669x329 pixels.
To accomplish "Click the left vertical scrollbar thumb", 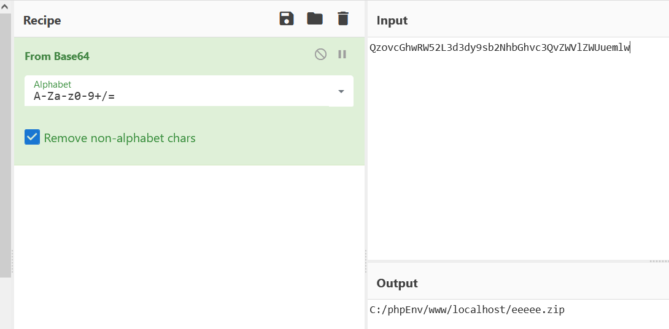I will 5,145.
